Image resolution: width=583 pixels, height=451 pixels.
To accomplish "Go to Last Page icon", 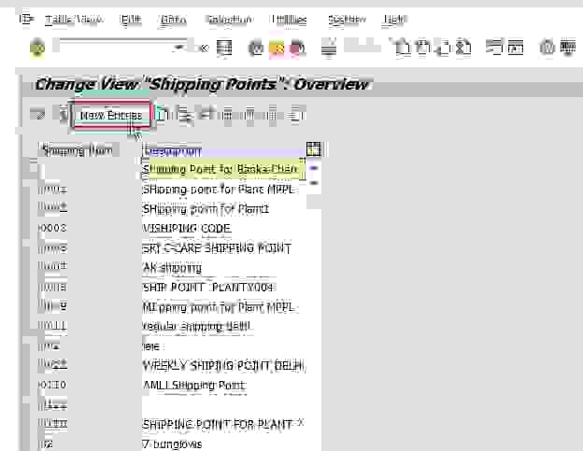I will pos(462,48).
